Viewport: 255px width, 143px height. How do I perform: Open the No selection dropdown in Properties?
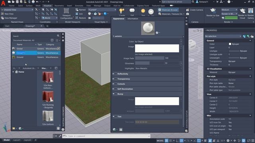[x=223, y=36]
